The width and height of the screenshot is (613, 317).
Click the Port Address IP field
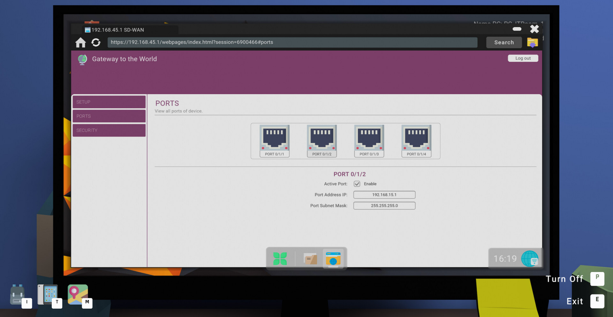click(384, 195)
